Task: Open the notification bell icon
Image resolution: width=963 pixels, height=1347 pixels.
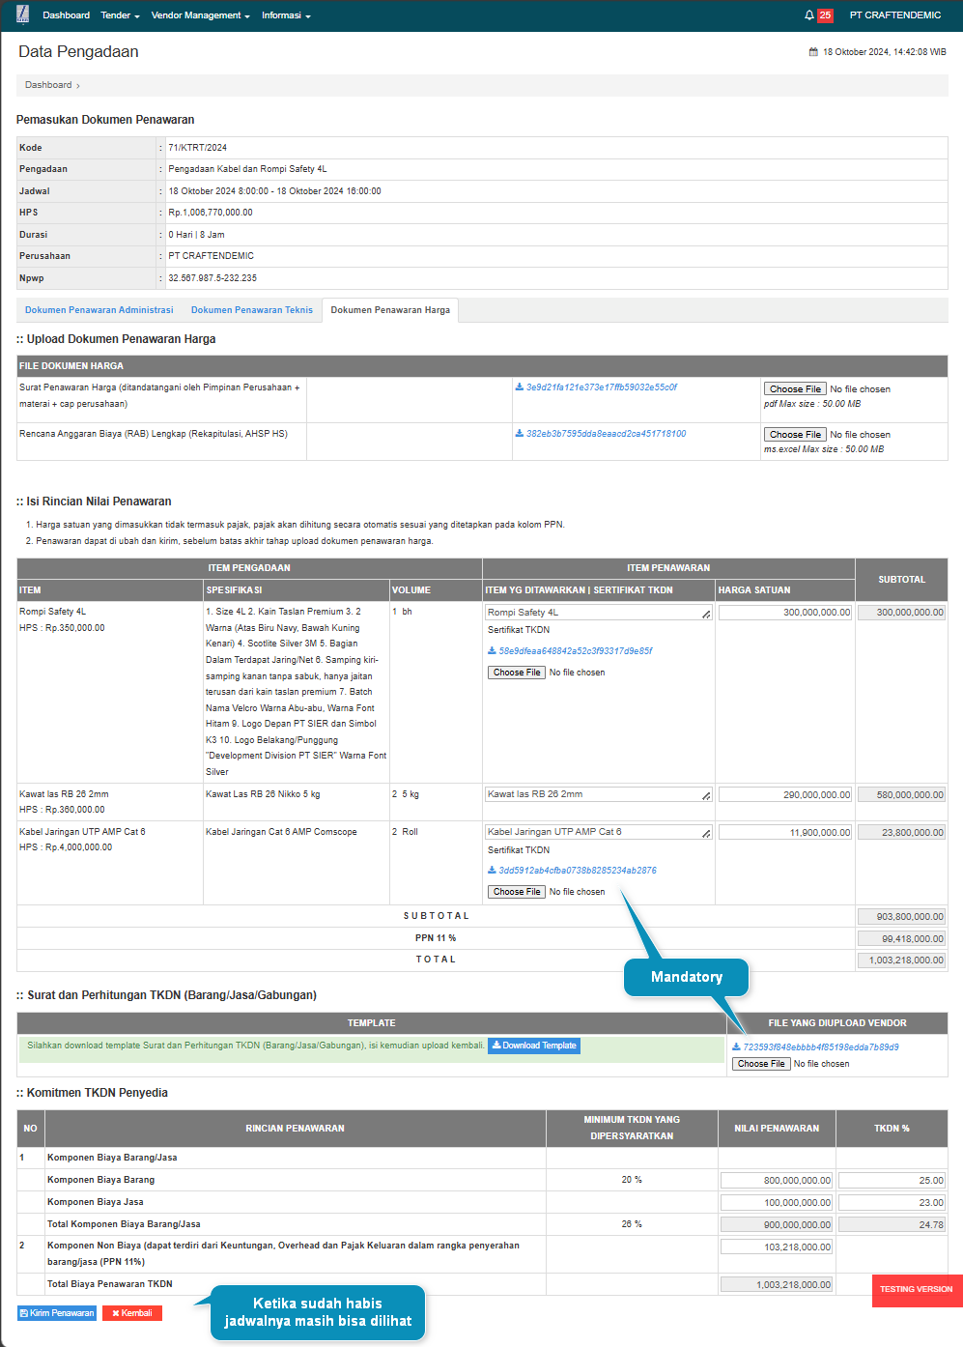Action: [809, 15]
